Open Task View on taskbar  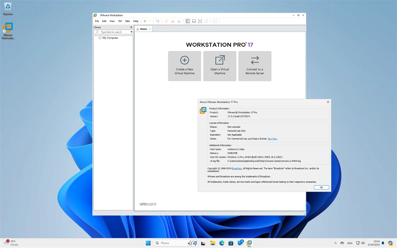click(203, 243)
